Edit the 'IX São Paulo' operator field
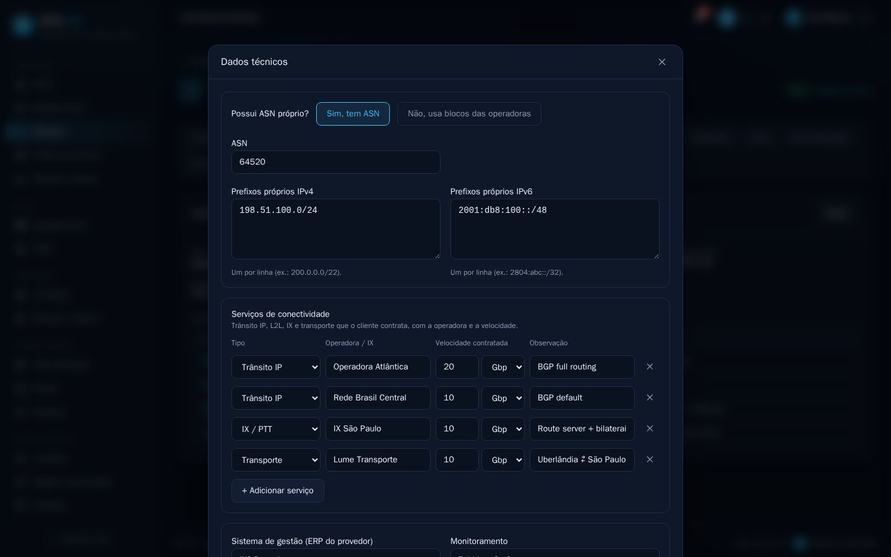Viewport: 891px width, 557px height. tap(378, 429)
